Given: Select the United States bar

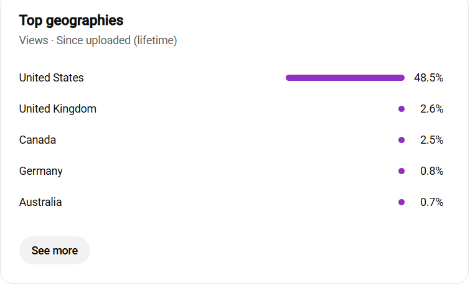Looking at the screenshot, I should pos(345,78).
